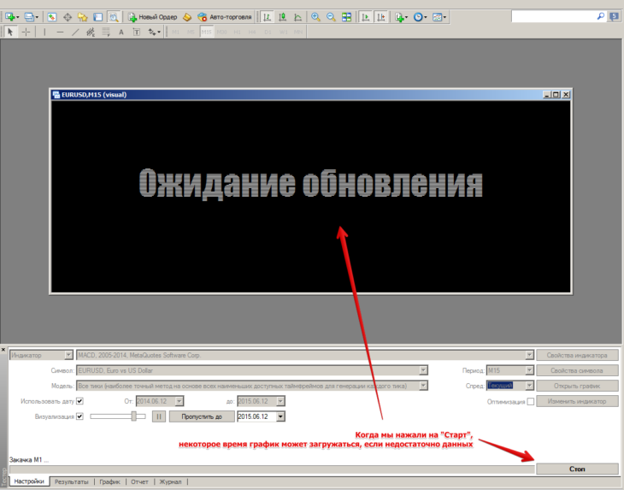Disable the Визуализация checkbox
The height and width of the screenshot is (490, 624).
[80, 416]
